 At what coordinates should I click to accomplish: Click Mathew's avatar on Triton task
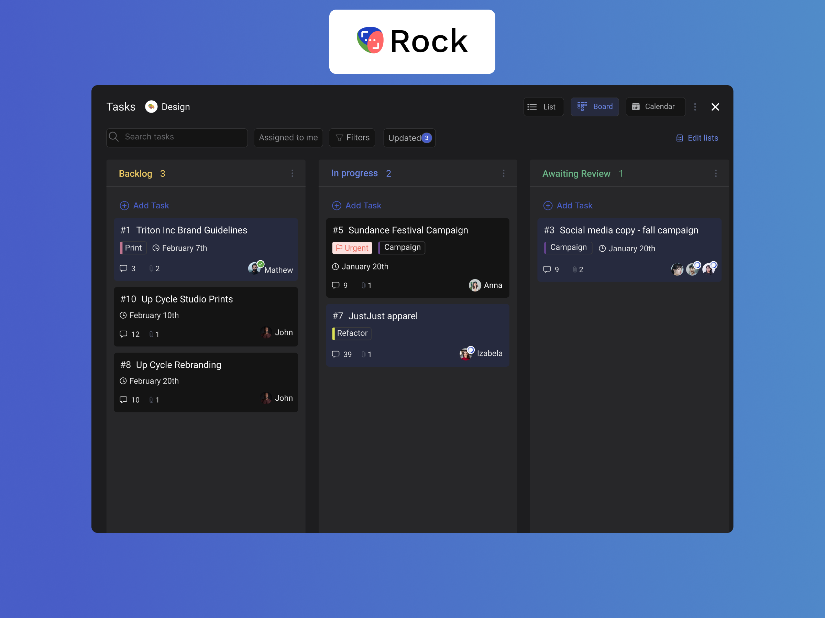[254, 268]
